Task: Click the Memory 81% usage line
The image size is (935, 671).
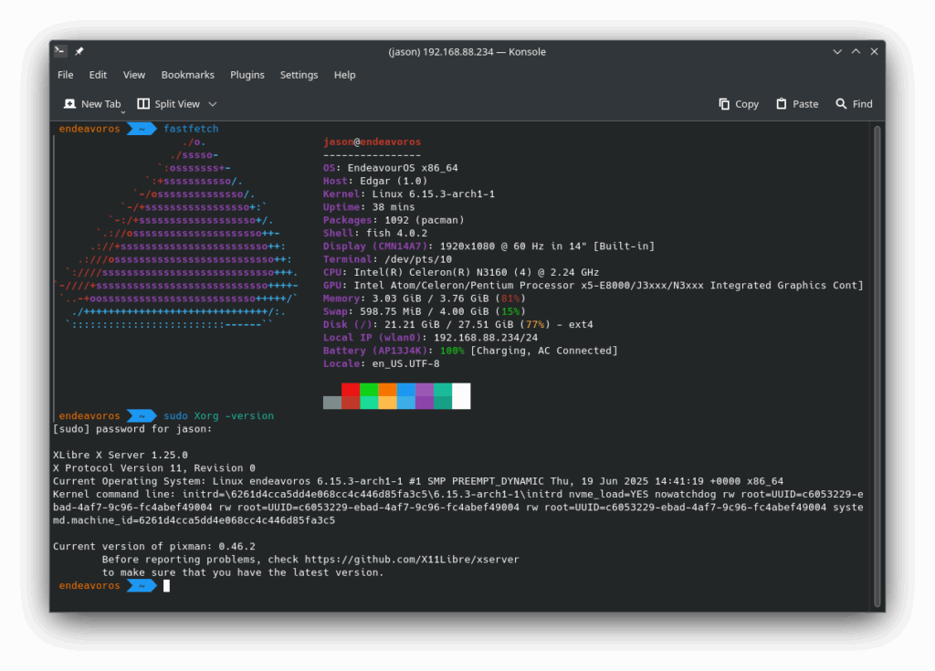Action: click(425, 299)
